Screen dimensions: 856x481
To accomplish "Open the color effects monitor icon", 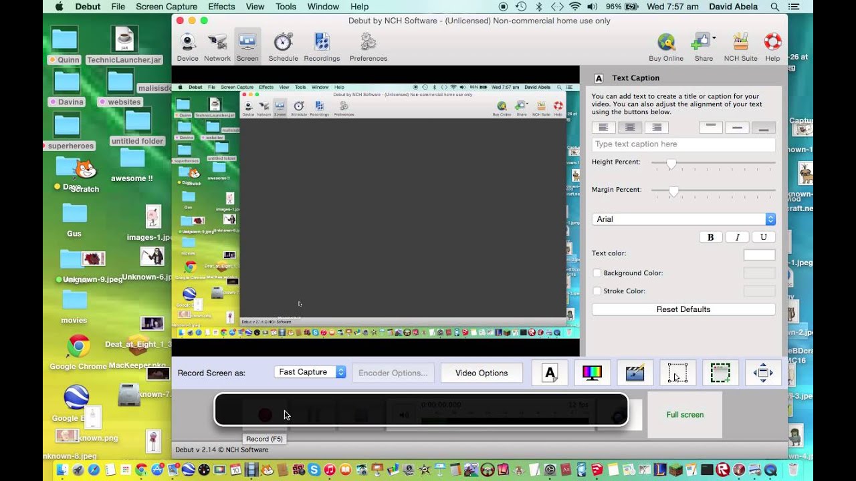I will 592,373.
